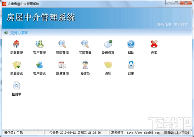194x137 pixels.
Task: Launch 租房查询 rental search icon
Action: click(x=62, y=44)
